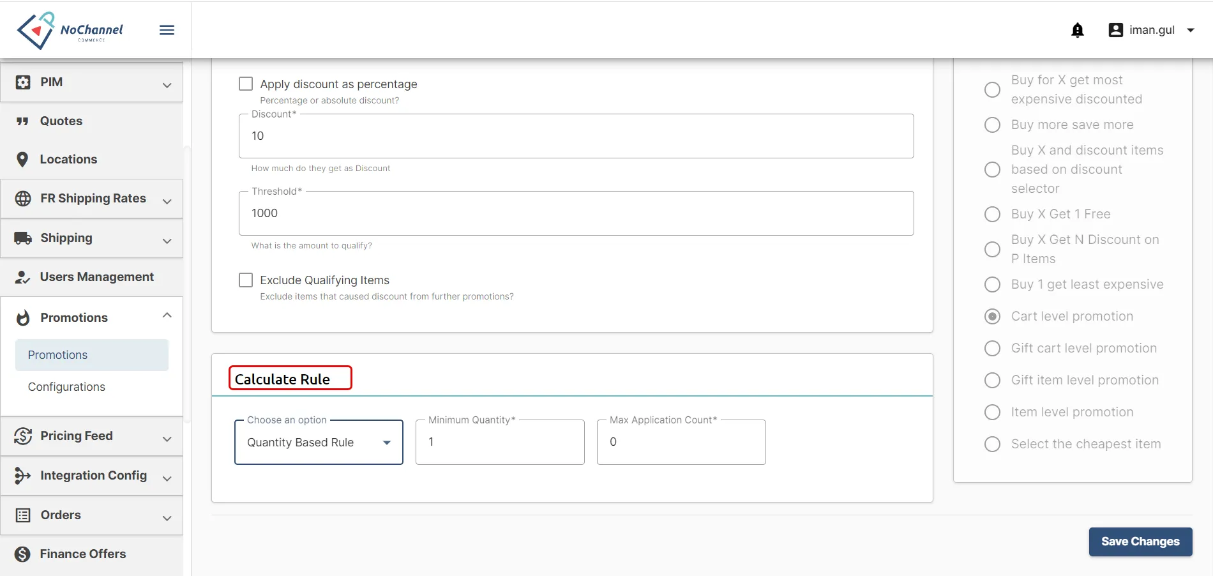Enable Apply discount as percentage checkbox
The width and height of the screenshot is (1213, 576).
point(246,84)
